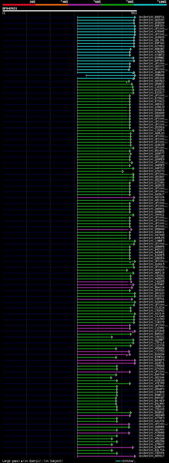Viewport: 169px width, 463px height.
Task: Click label UniRef100_C6H342
Action: 152,276
